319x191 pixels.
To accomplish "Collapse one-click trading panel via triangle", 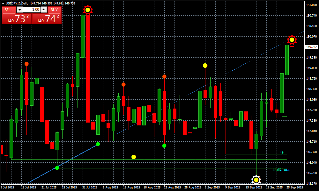I will click(x=3, y=3).
